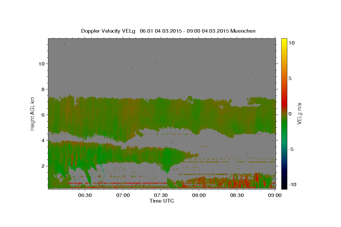Image resolution: width=341 pixels, height=227 pixels.
Task: Click the colorbar value 0 label
Action: click(290, 114)
